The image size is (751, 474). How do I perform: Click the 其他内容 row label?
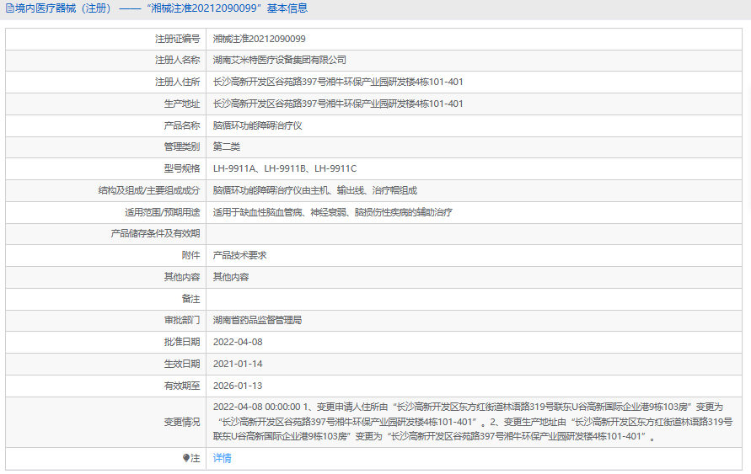(182, 277)
